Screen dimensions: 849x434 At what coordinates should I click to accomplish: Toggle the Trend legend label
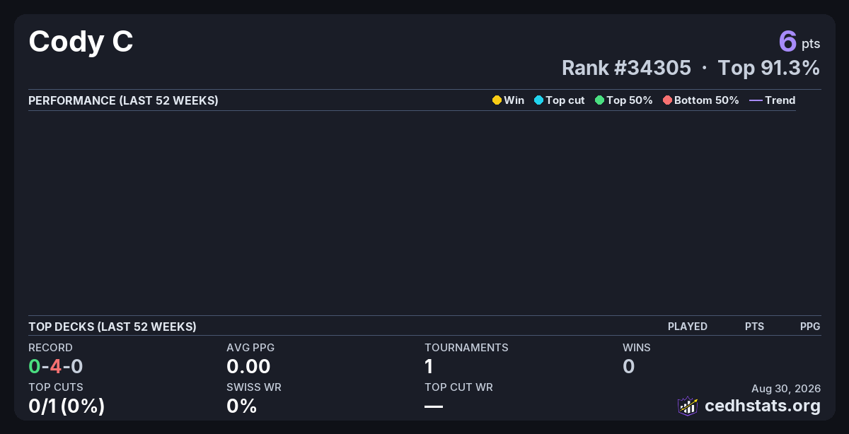pos(780,100)
